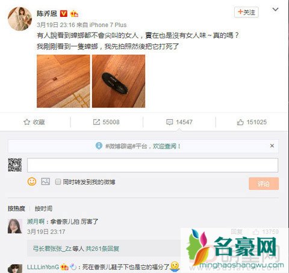Click the blue info icon in the notice banner
The width and height of the screenshot is (289, 273).
pyautogui.click(x=99, y=146)
